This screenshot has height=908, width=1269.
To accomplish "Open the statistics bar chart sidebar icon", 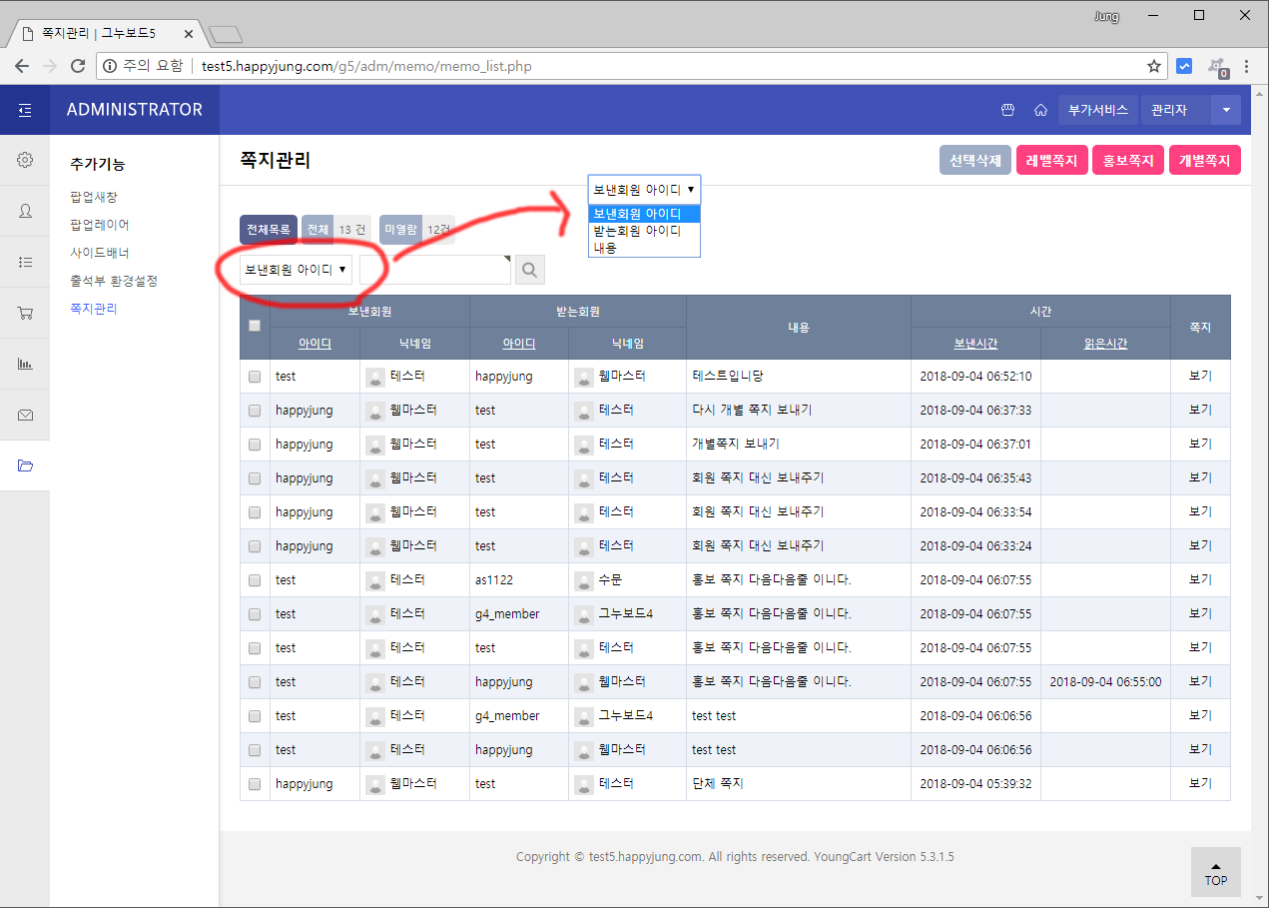I will tap(25, 364).
